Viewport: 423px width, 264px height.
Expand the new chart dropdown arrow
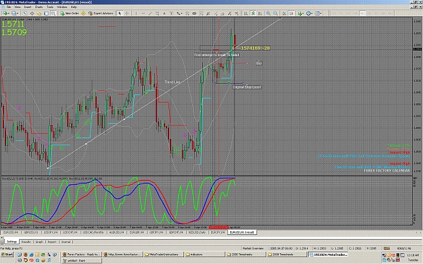(9, 14)
